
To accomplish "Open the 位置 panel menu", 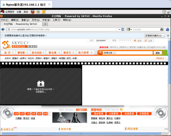I will [x=19, y=12].
